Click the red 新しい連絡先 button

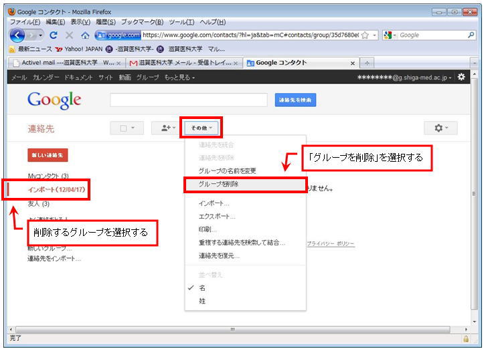pyautogui.click(x=48, y=155)
